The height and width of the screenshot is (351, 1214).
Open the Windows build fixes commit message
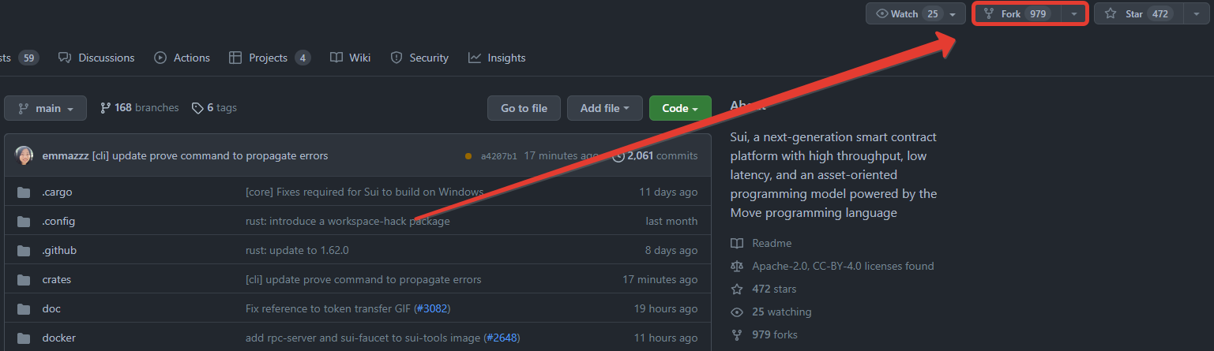click(x=365, y=192)
